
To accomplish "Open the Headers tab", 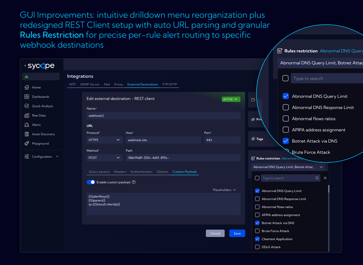I will (120, 172).
